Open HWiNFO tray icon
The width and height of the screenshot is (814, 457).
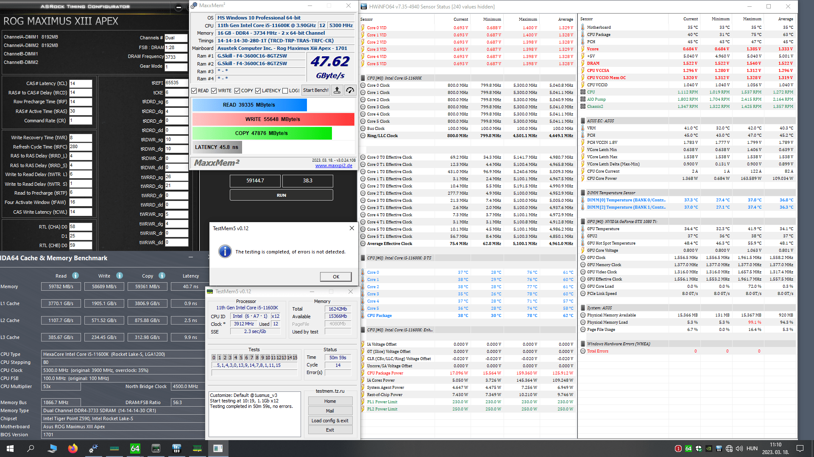click(719, 449)
